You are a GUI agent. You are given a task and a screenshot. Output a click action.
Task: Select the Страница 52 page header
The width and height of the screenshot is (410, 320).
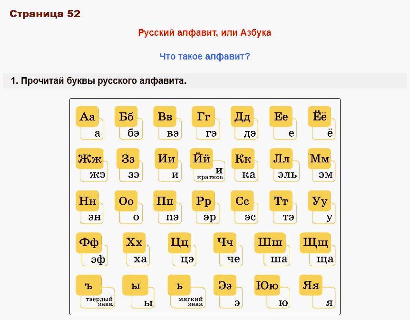[45, 14]
